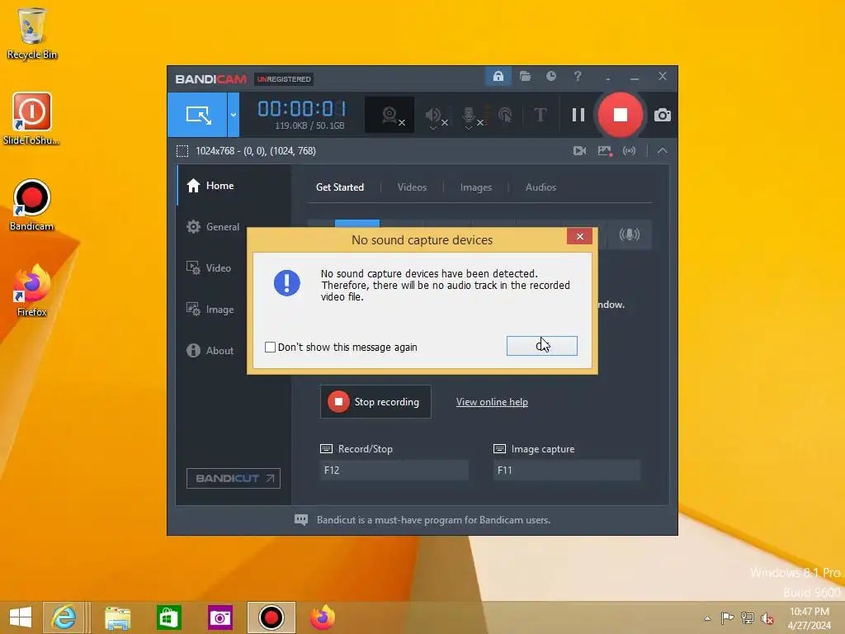This screenshot has width=845, height=634.
Task: Open the View online help link
Action: pos(492,402)
